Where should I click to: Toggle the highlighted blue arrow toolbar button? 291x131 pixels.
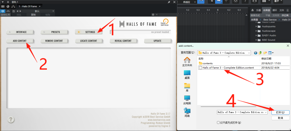218,1
